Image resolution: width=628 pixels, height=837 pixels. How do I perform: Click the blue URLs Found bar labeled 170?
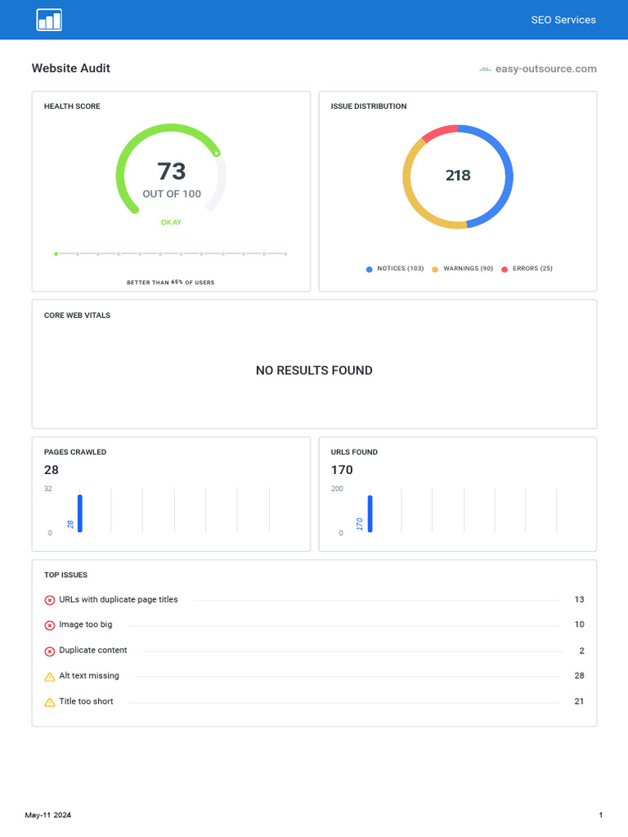(370, 513)
